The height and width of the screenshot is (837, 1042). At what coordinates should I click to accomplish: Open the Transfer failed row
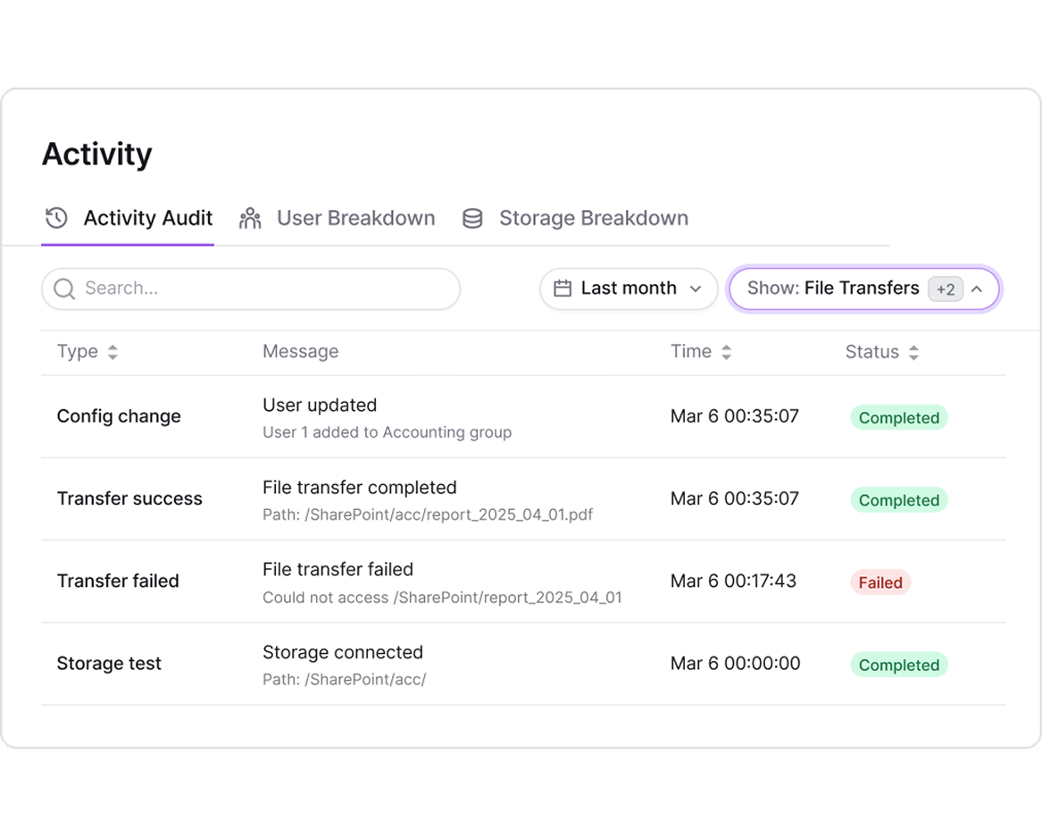pos(118,581)
